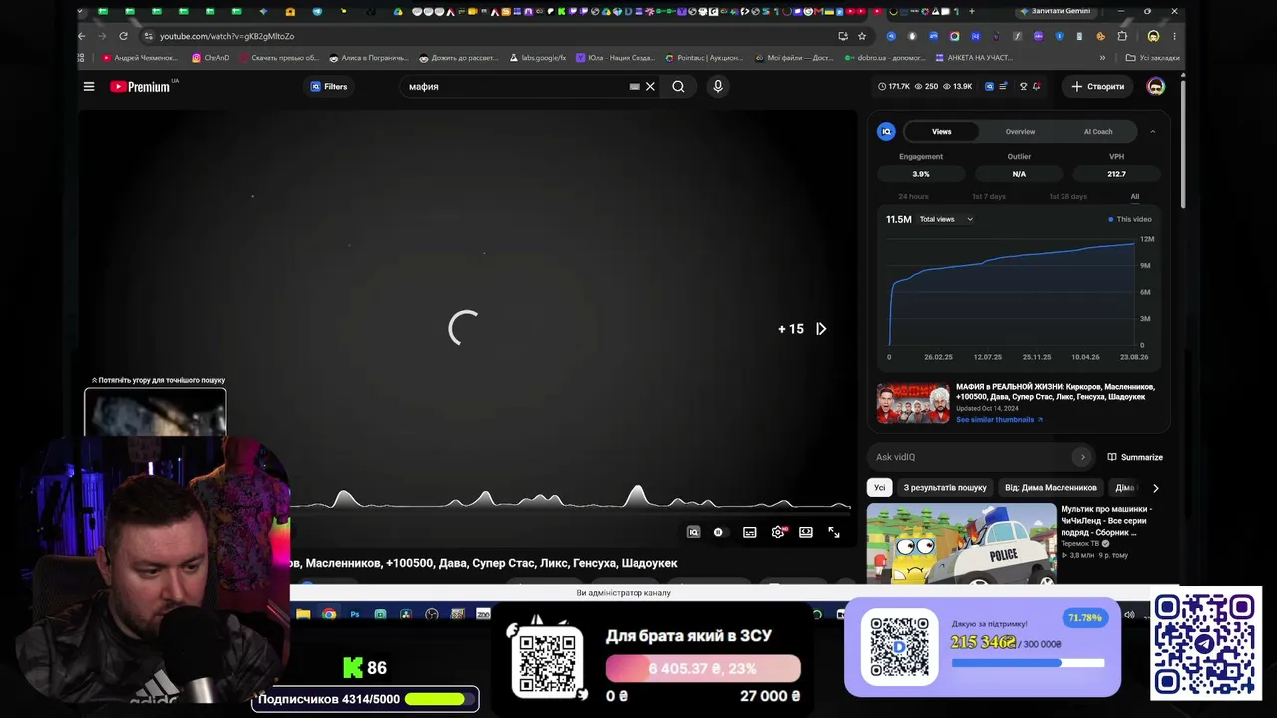
Task: Toggle the This video chart legend
Action: click(x=1130, y=219)
